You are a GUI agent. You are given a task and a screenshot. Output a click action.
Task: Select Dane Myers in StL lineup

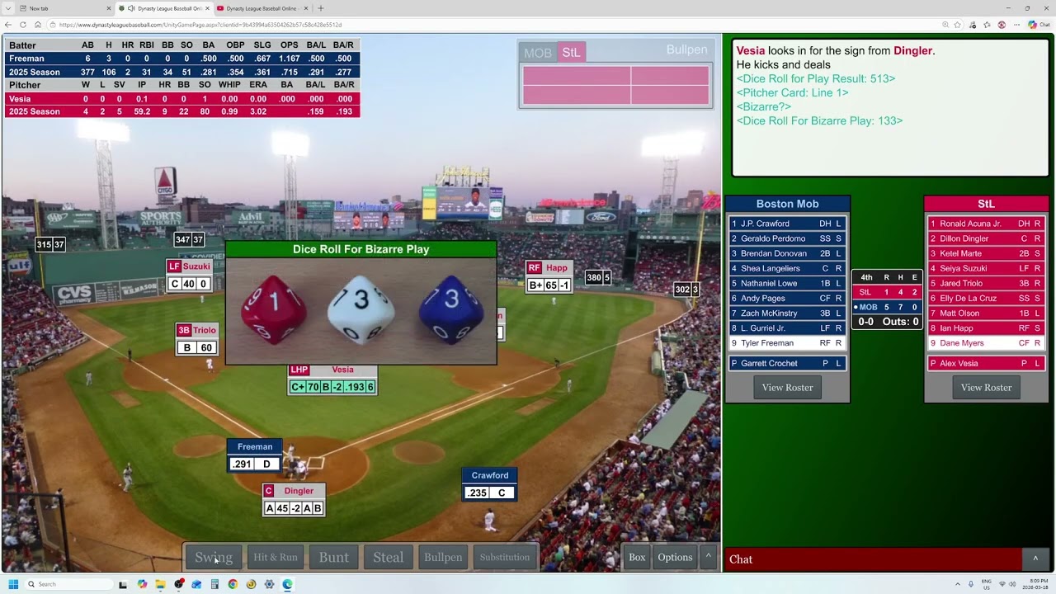pyautogui.click(x=986, y=343)
